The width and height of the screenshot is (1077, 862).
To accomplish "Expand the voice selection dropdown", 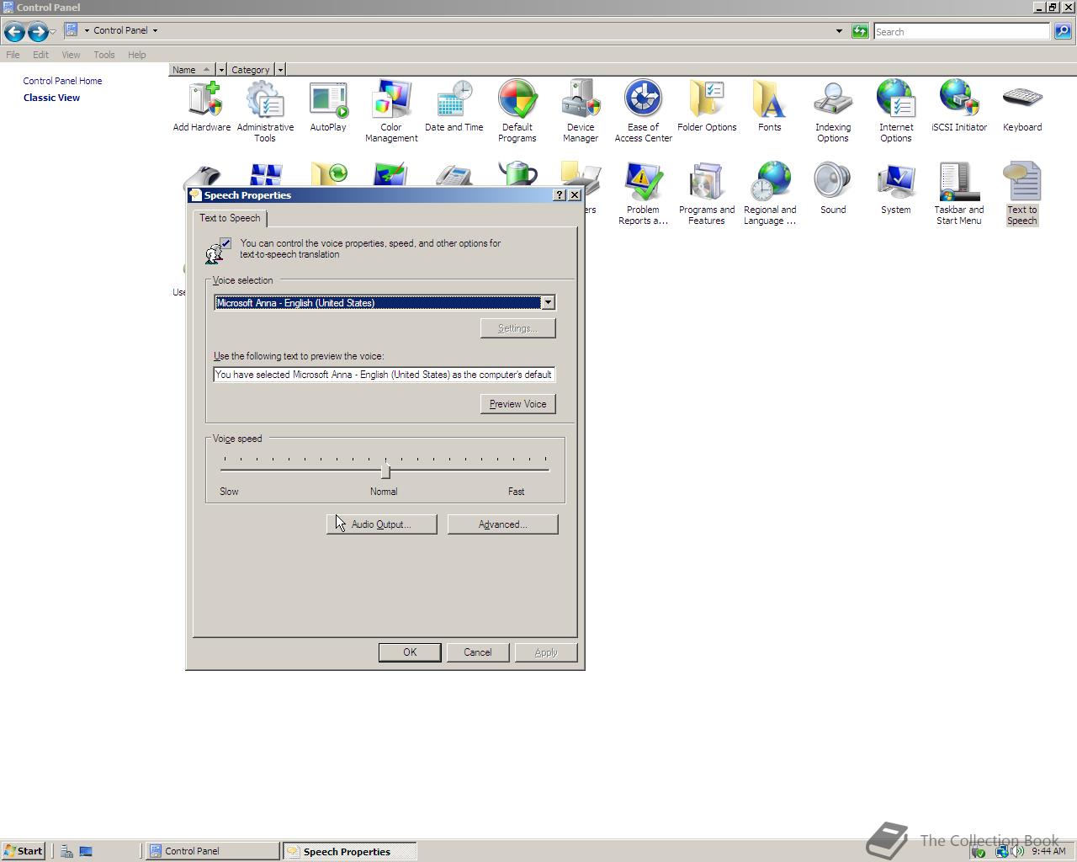I will coord(548,302).
